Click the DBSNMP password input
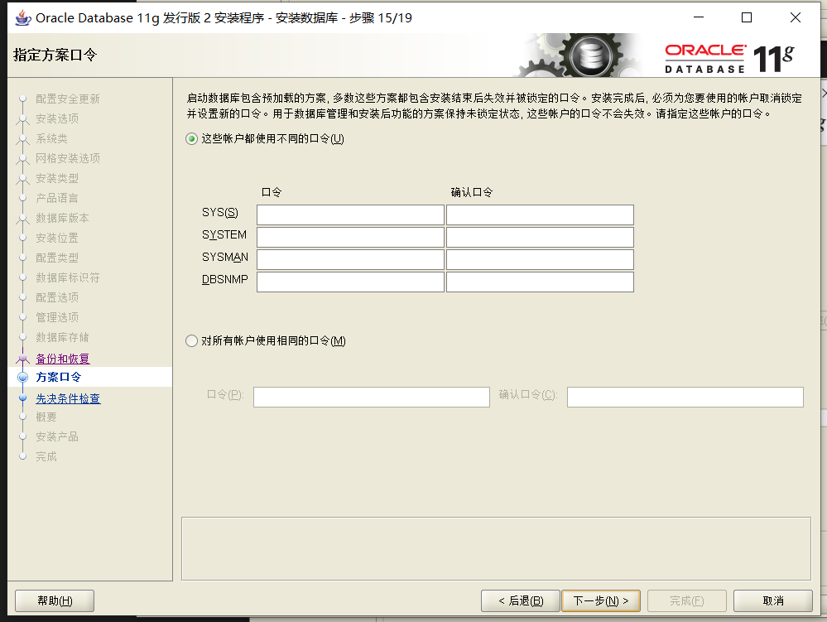Viewport: 827px width, 622px height. pos(350,282)
